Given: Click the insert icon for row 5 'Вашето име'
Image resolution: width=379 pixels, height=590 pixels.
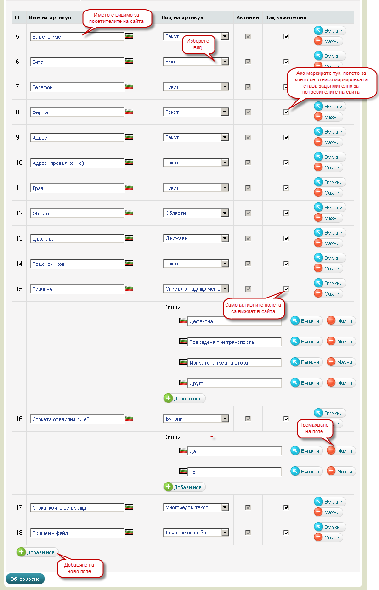Looking at the screenshot, I should (319, 31).
